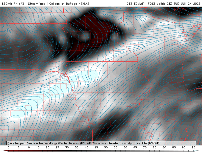Select the "Streamlines" label in header
The width and height of the screenshot is (202, 152).
coord(37,4)
